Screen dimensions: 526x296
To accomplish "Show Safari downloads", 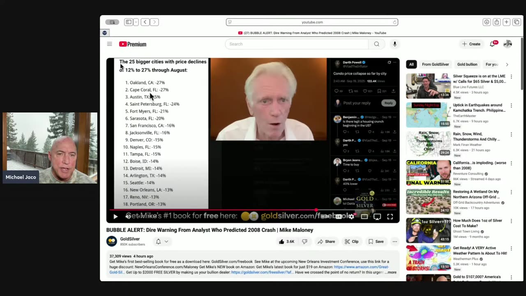I will 487,22.
